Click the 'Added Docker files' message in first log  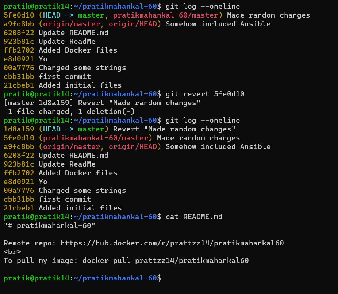click(x=78, y=50)
